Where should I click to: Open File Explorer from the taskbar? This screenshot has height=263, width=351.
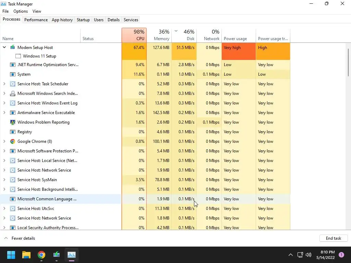[x=26, y=255]
